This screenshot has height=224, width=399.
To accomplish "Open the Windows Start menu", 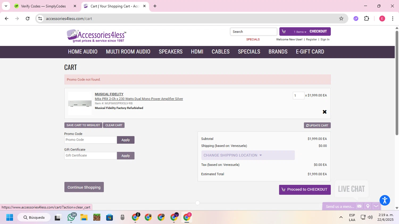I will pos(10,217).
